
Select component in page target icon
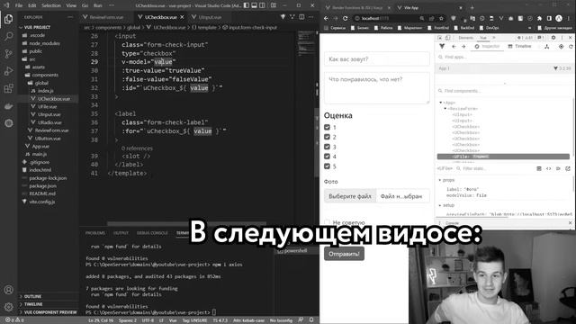[x=561, y=47]
